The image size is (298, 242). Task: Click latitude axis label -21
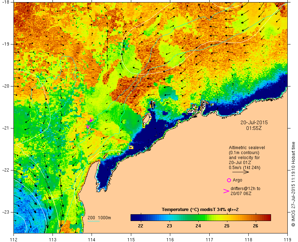click(5, 128)
